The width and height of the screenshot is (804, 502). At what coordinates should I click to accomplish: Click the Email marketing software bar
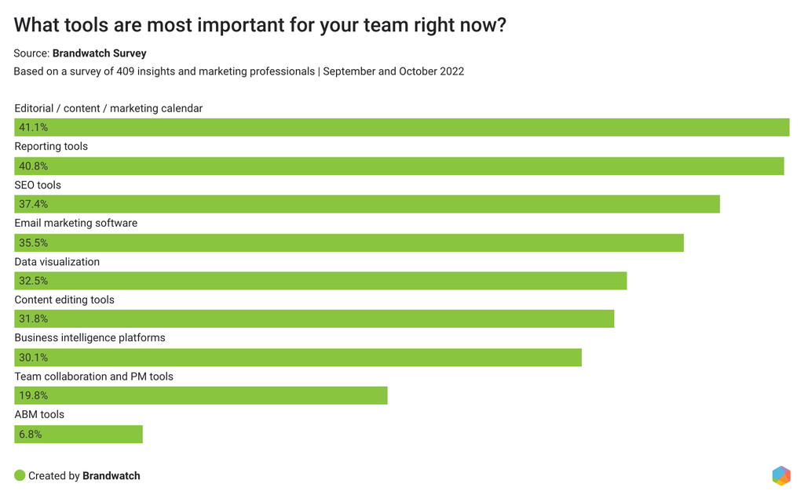[349, 242]
